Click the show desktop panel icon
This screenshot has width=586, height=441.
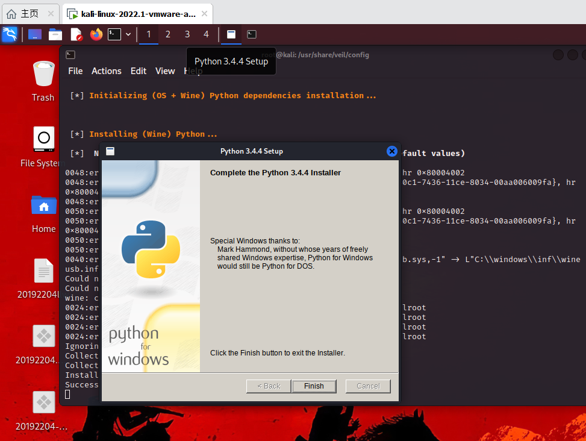[x=35, y=34]
